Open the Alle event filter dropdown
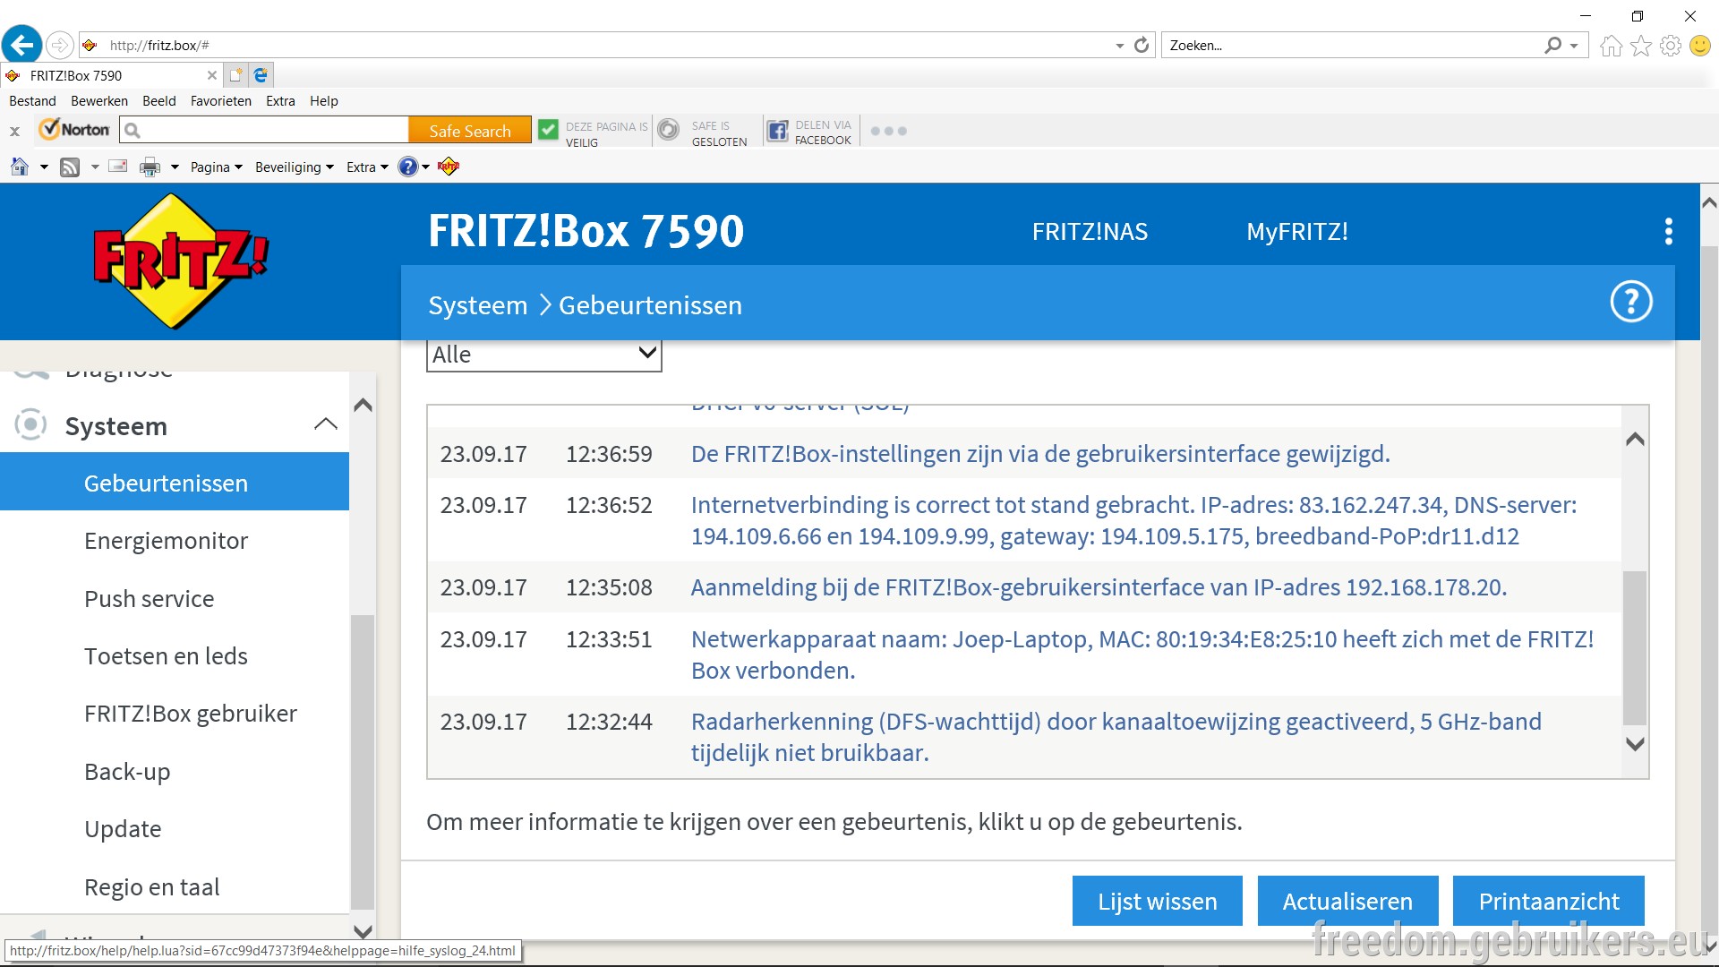 coord(544,355)
